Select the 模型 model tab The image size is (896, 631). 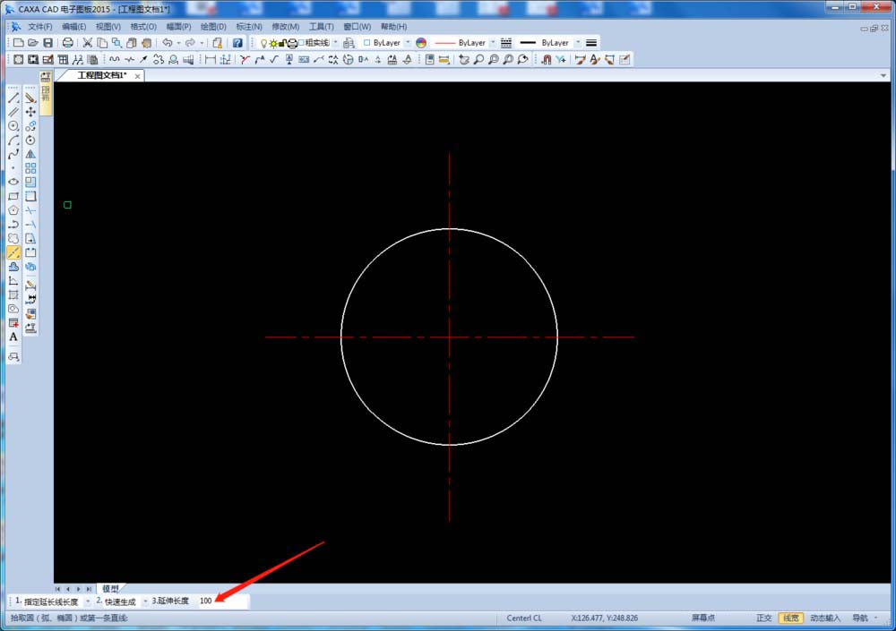(110, 588)
